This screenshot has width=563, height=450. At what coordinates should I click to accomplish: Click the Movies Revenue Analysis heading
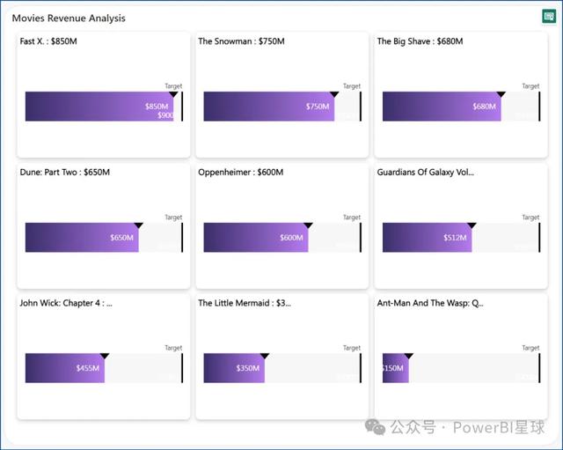69,18
